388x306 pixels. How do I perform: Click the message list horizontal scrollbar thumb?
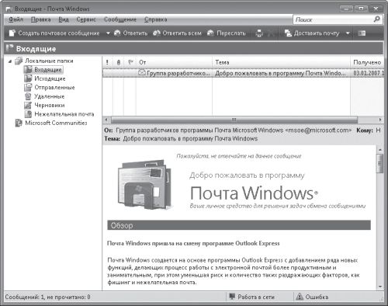click(234, 120)
